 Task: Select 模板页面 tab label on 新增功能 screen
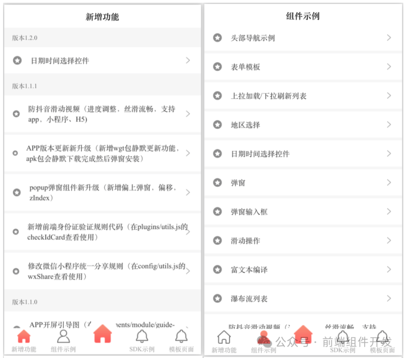coord(181,349)
